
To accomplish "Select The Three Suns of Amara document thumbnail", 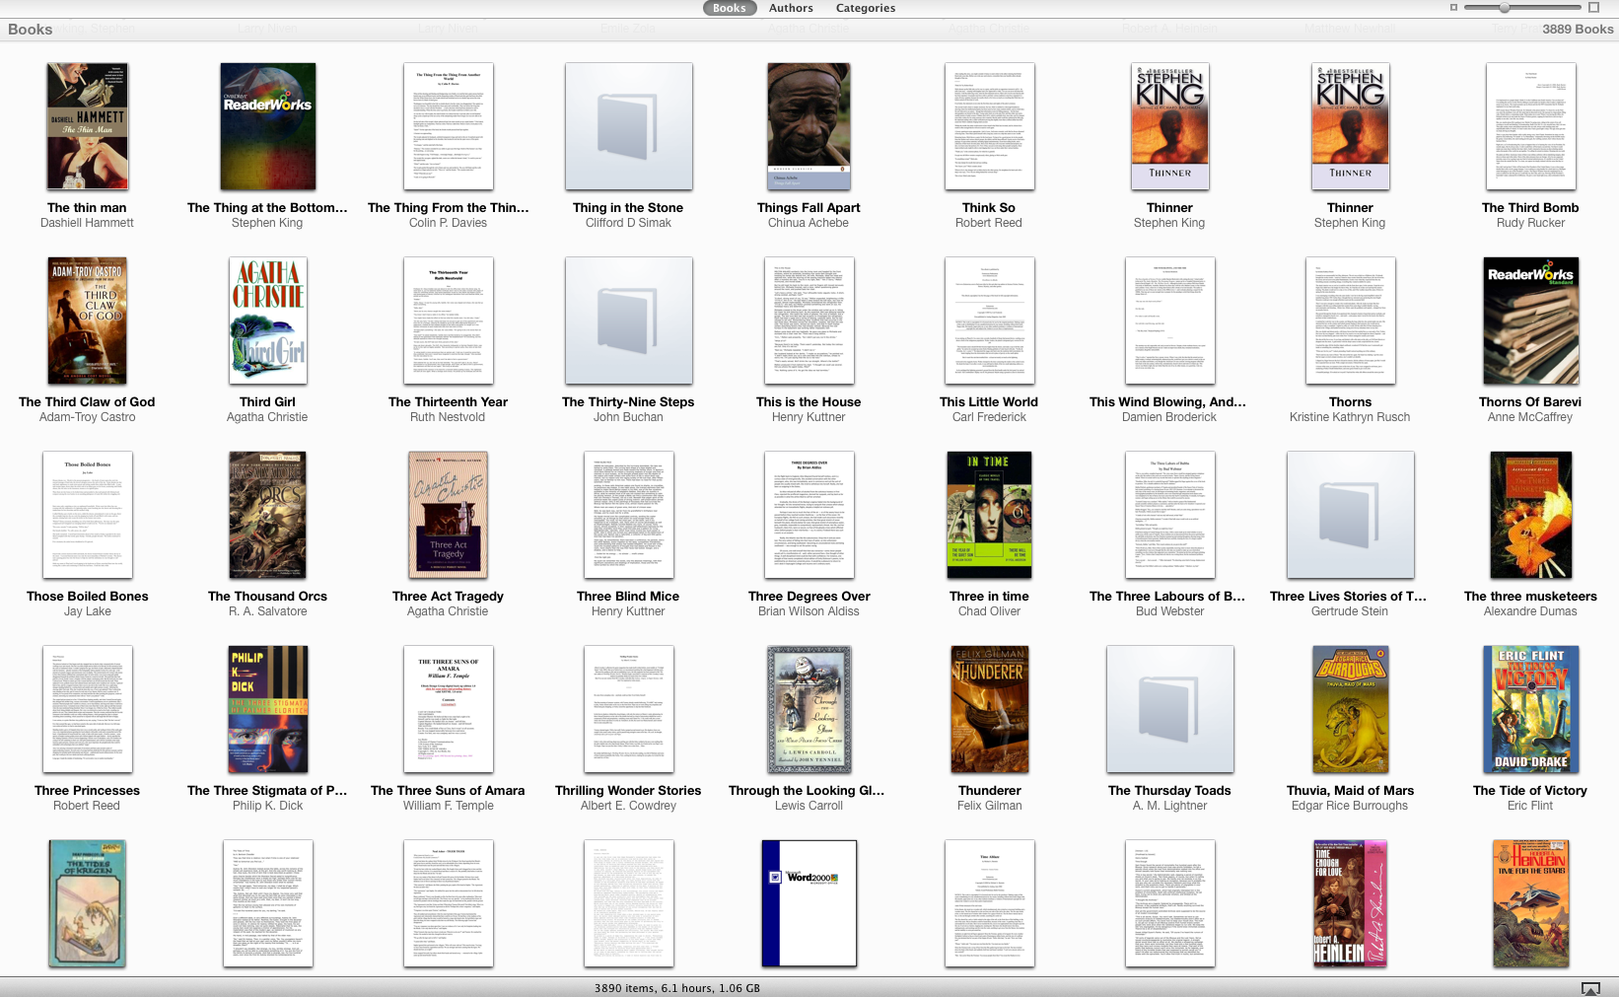I will (x=448, y=710).
